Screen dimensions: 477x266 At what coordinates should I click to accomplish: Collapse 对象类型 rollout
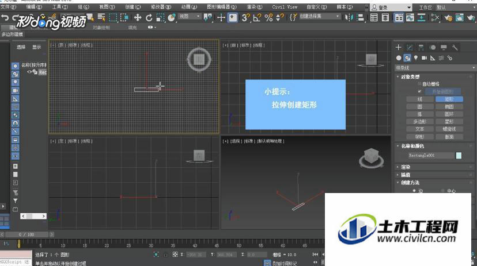[410, 77]
